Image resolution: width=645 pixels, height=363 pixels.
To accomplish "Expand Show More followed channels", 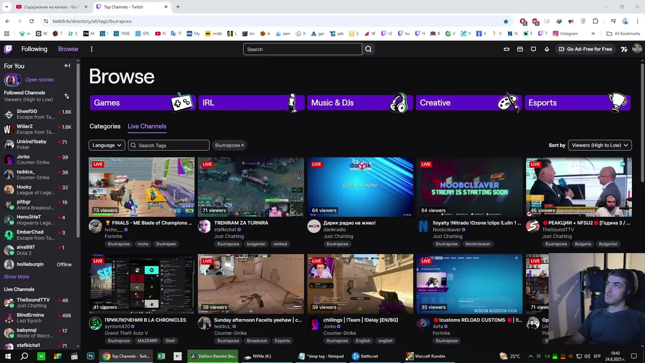I will pyautogui.click(x=17, y=277).
